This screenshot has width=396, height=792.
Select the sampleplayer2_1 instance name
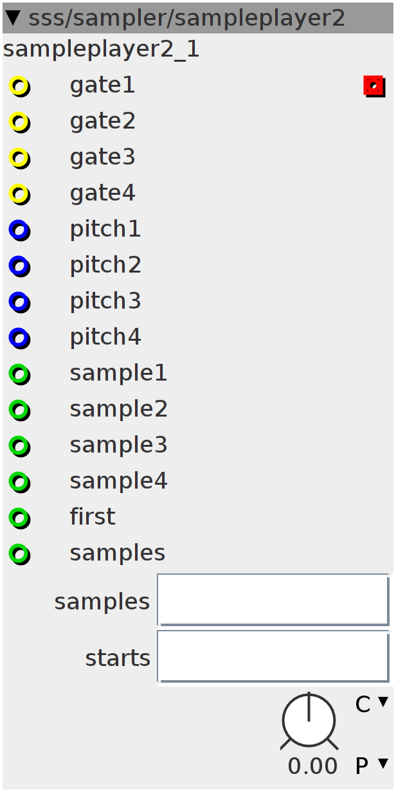click(102, 50)
